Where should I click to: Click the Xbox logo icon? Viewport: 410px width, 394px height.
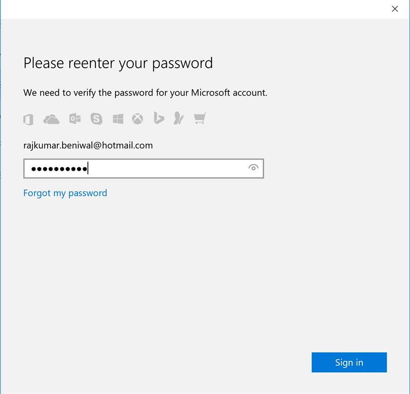[138, 119]
